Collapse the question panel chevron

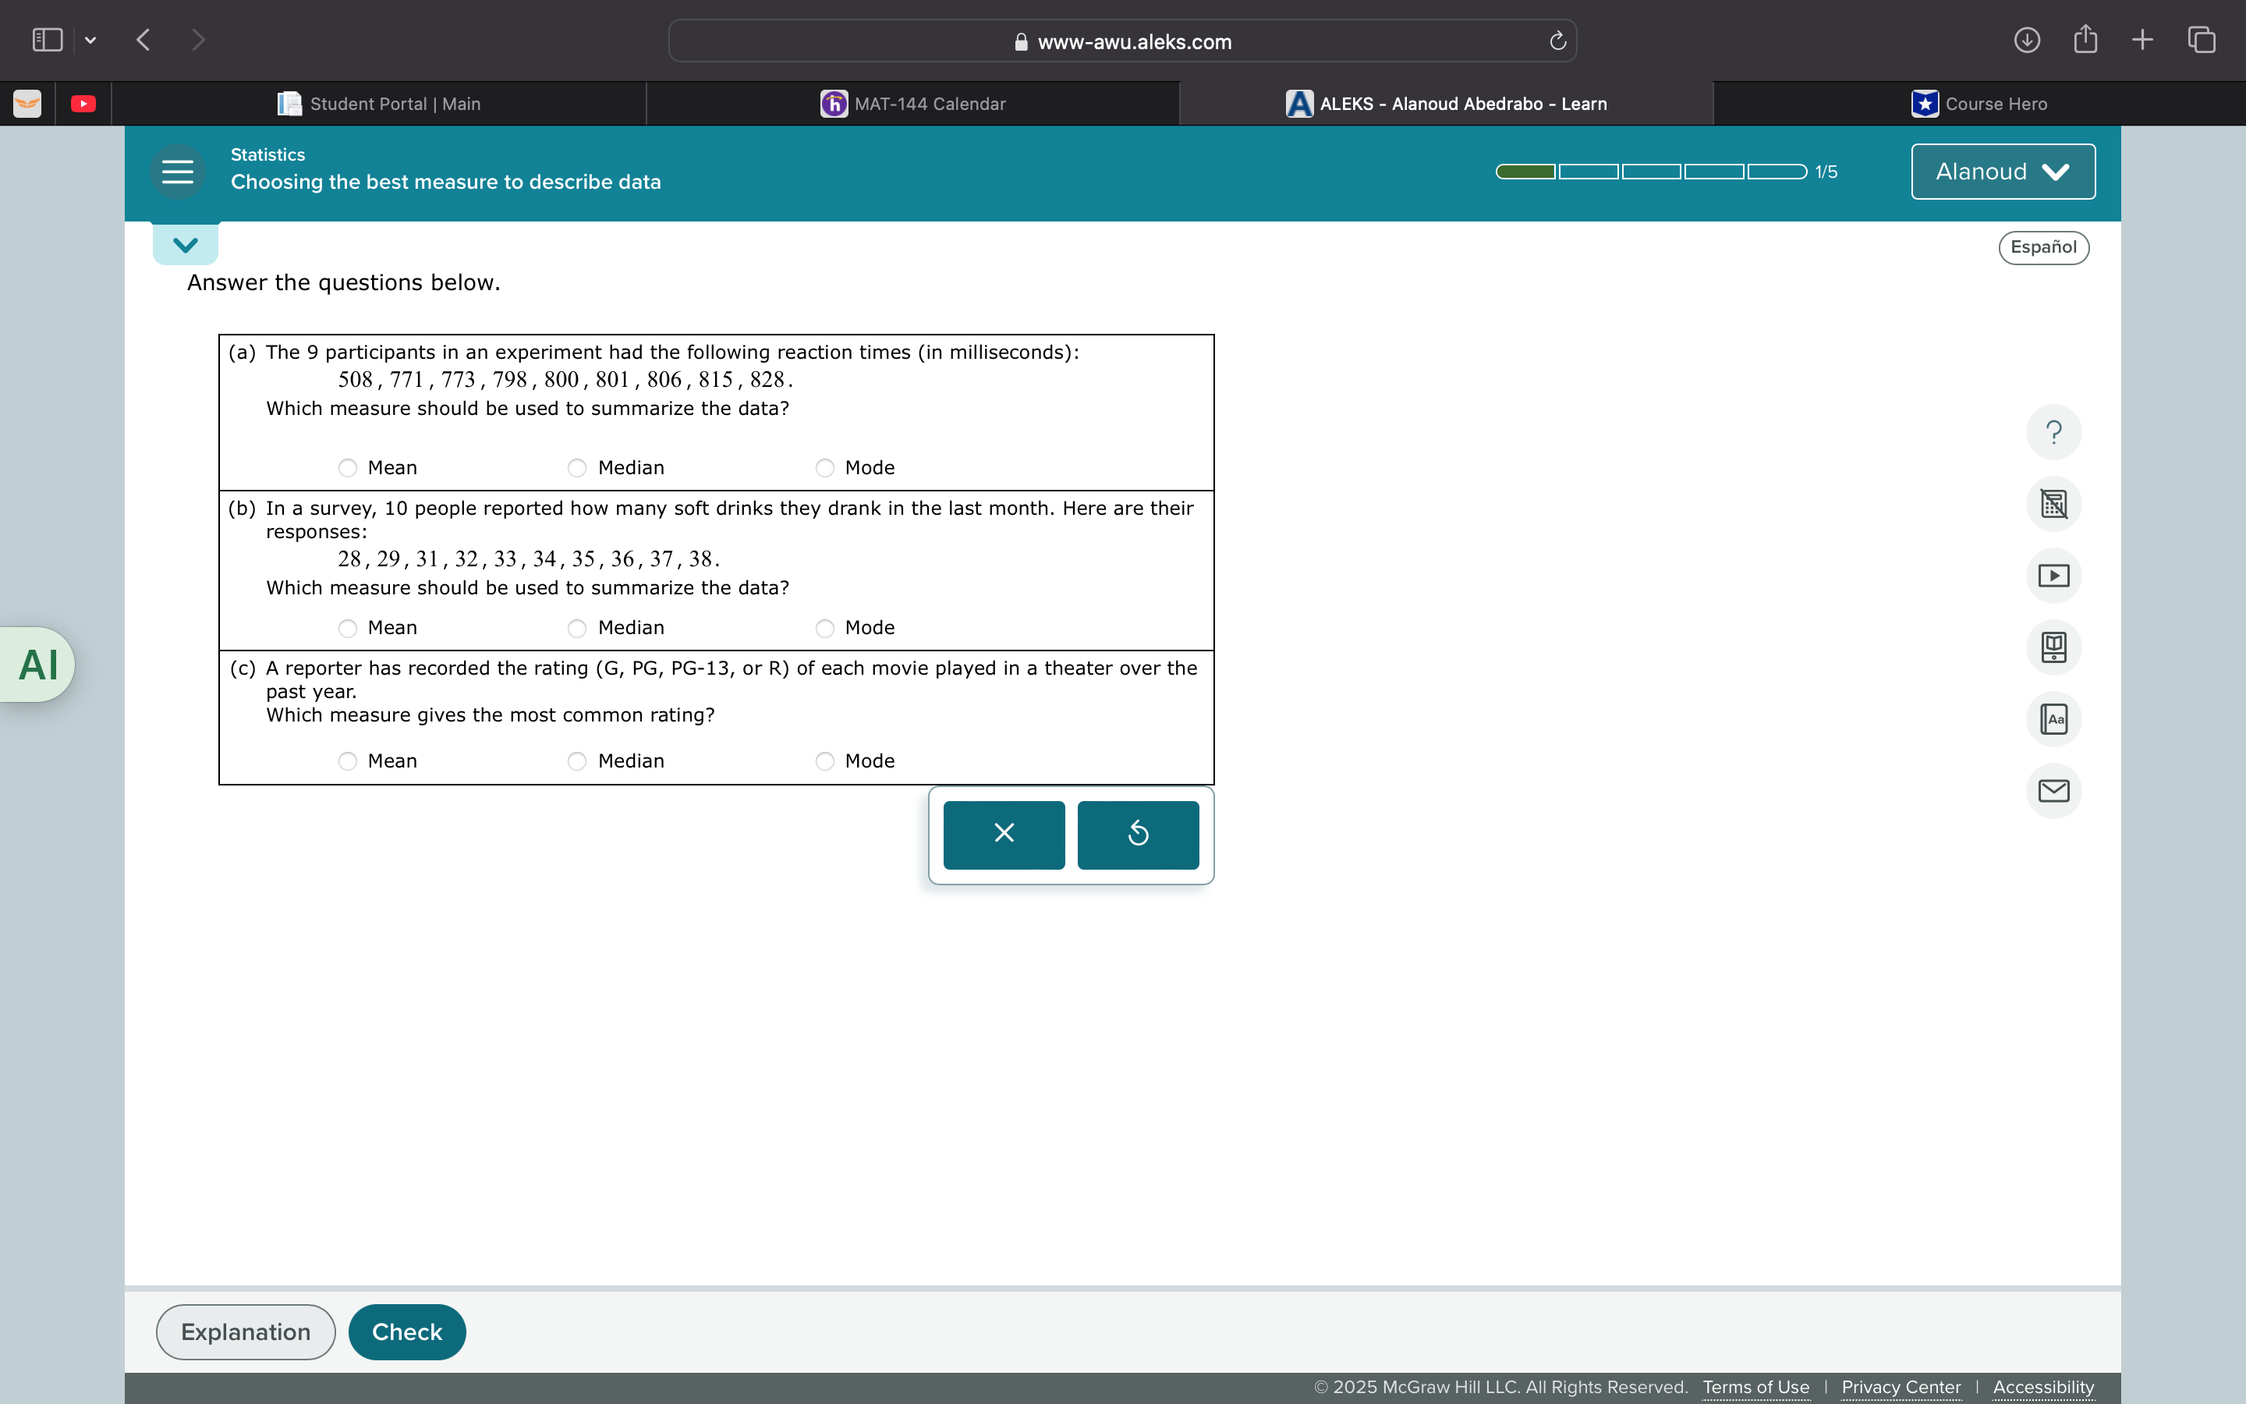(186, 245)
